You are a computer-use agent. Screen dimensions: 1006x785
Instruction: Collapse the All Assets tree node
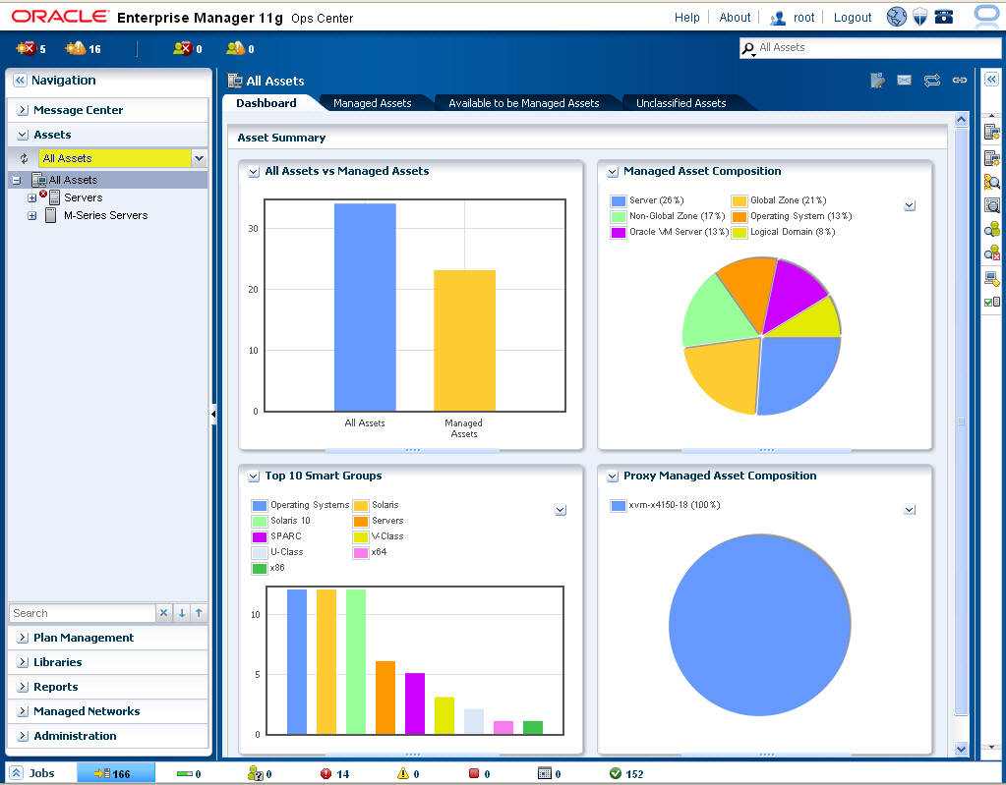coord(17,181)
